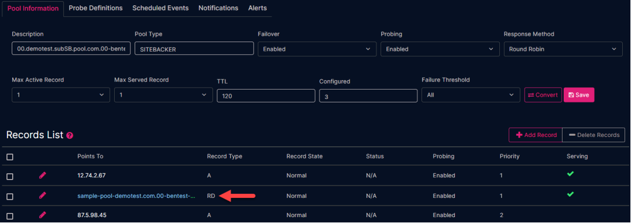Click the Record State column header
Image resolution: width=631 pixels, height=223 pixels.
(304, 156)
